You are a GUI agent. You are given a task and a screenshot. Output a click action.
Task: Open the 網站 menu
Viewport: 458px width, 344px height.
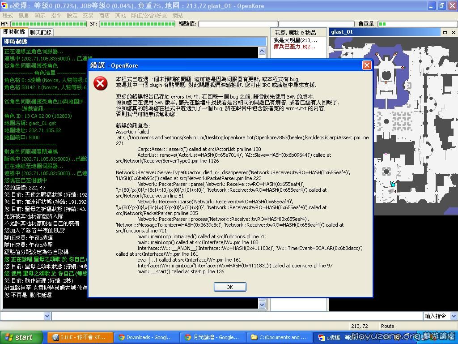[x=178, y=16]
